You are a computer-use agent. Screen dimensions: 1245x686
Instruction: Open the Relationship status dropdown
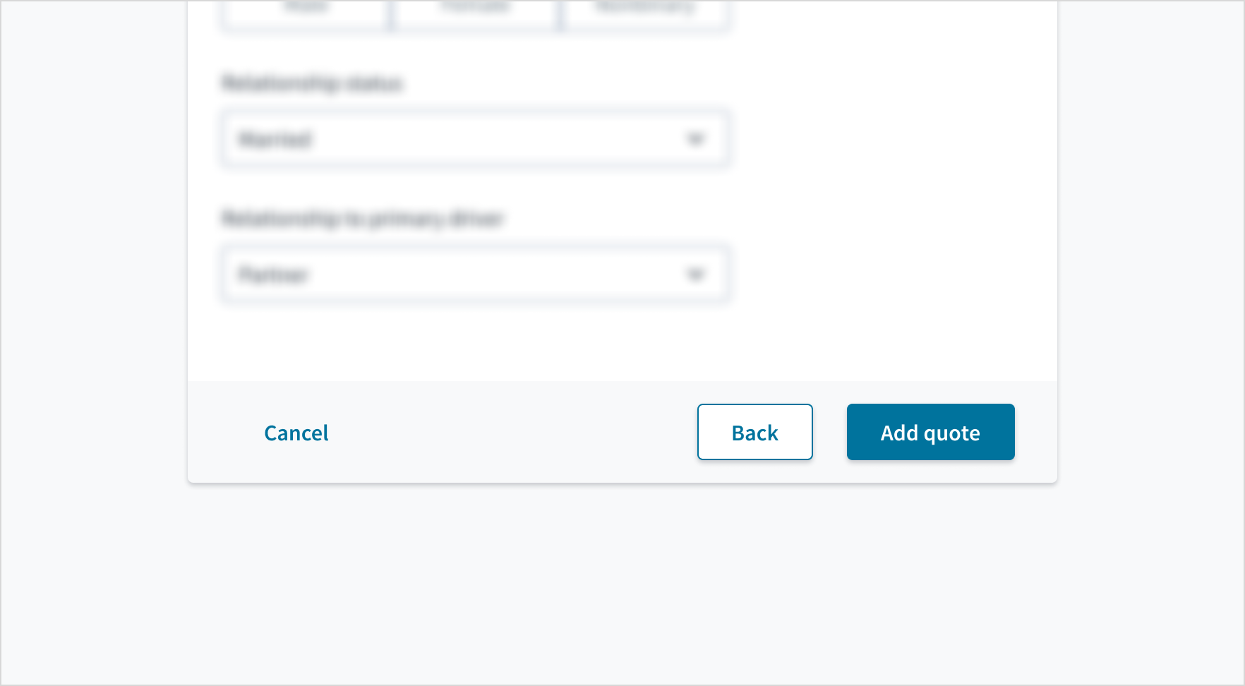point(474,139)
